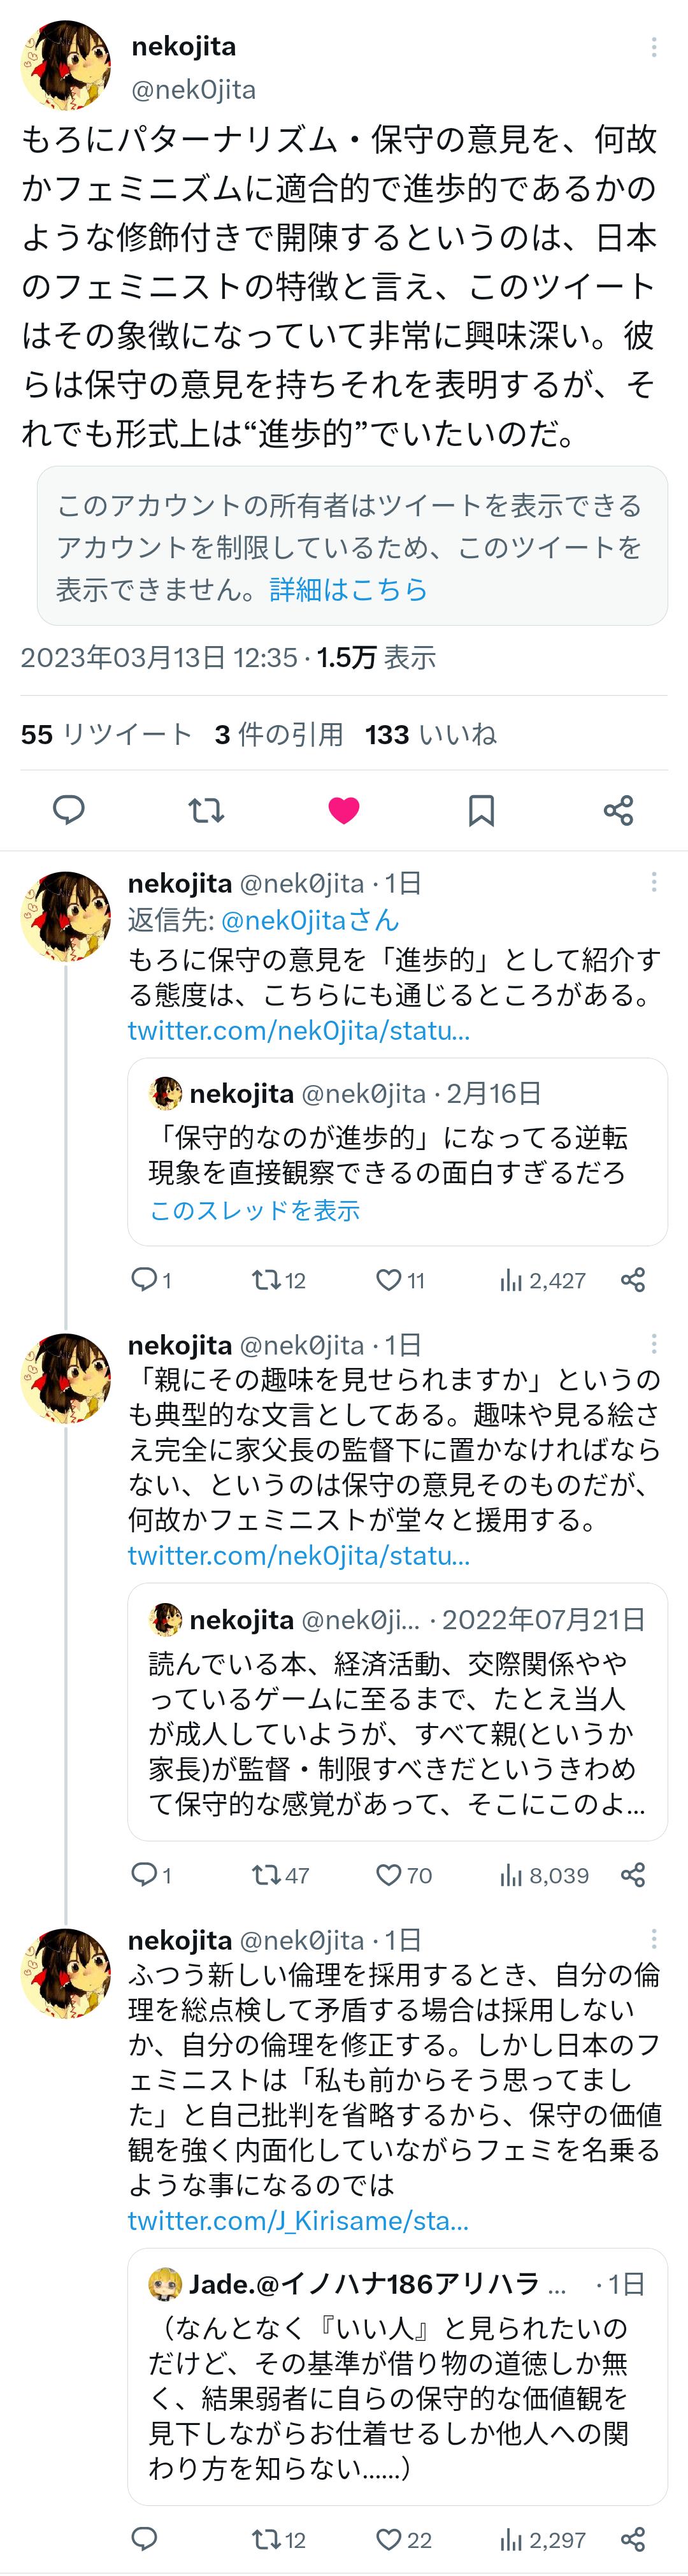The height and width of the screenshot is (2576, 688).
Task: Open more options on first reply tweet
Action: coord(653,881)
